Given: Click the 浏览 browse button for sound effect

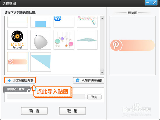Looking at the screenshot, I should point(94,97).
